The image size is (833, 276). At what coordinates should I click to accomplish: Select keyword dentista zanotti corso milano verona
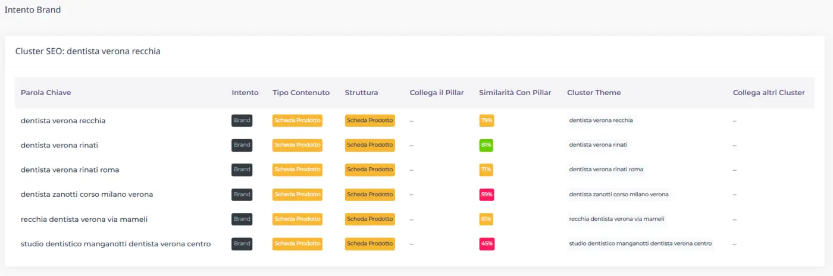[87, 195]
